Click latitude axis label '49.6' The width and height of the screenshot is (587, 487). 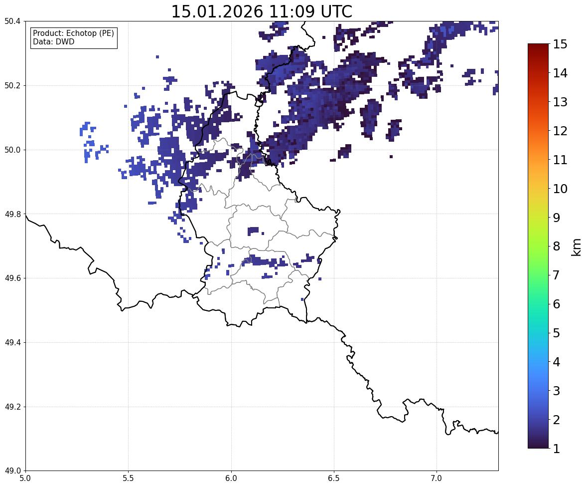(12, 278)
